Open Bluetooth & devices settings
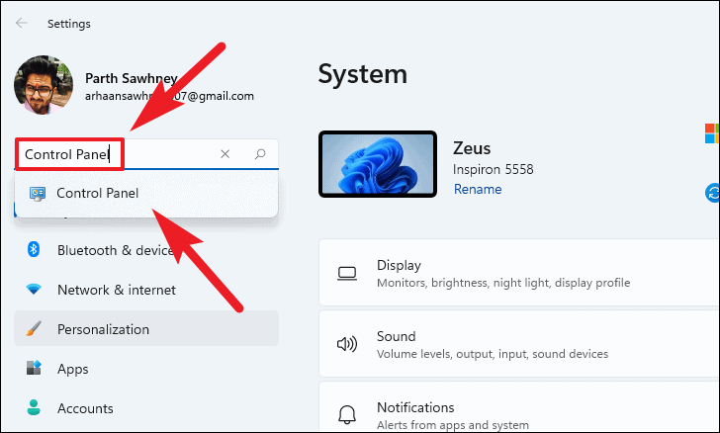The image size is (720, 433). [x=146, y=250]
